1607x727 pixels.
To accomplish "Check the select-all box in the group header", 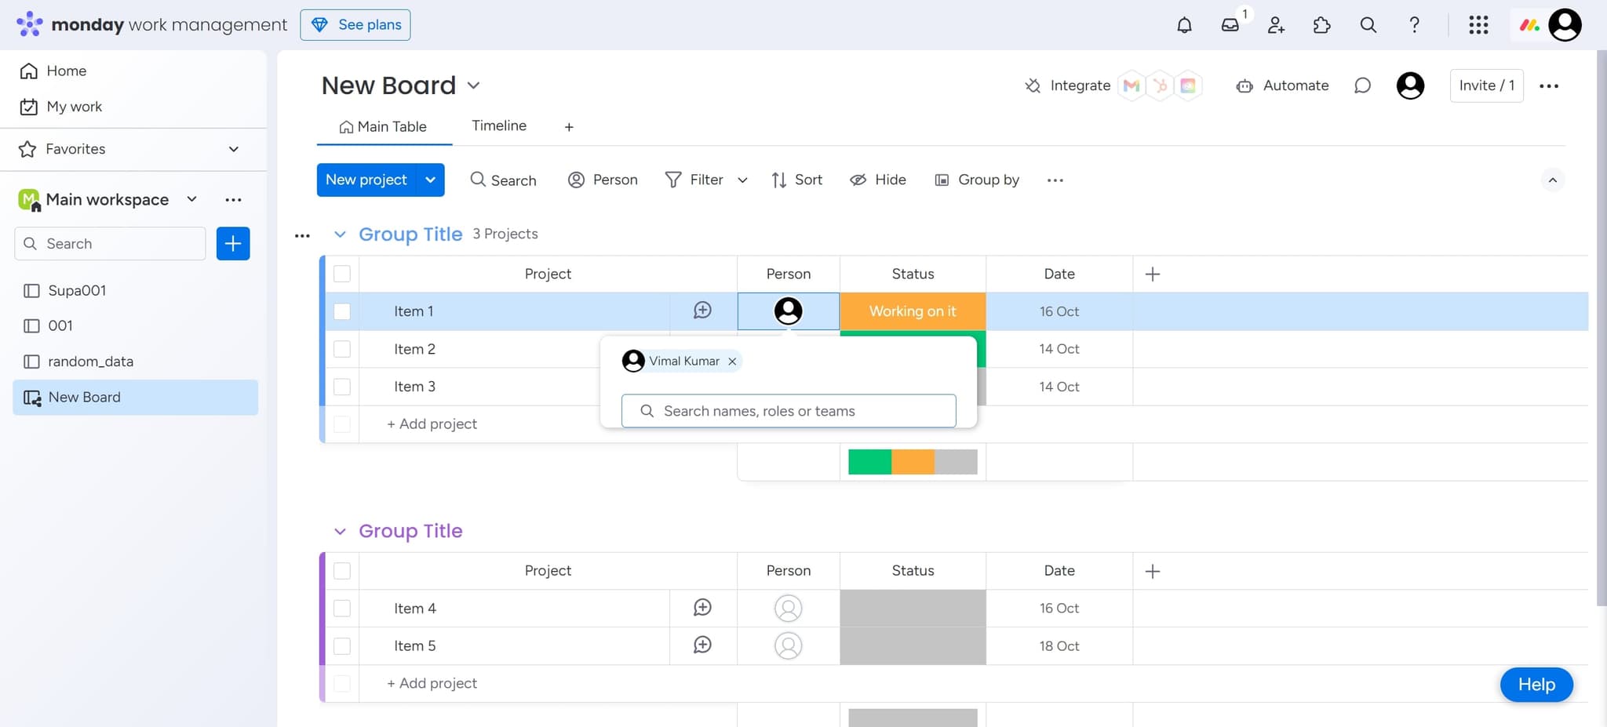I will (342, 273).
